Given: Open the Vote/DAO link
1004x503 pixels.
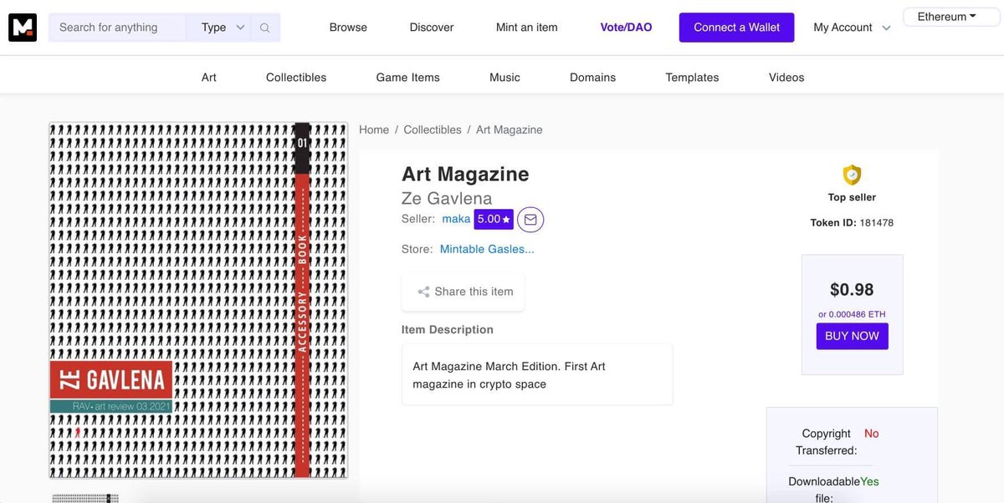Looking at the screenshot, I should click(x=626, y=28).
